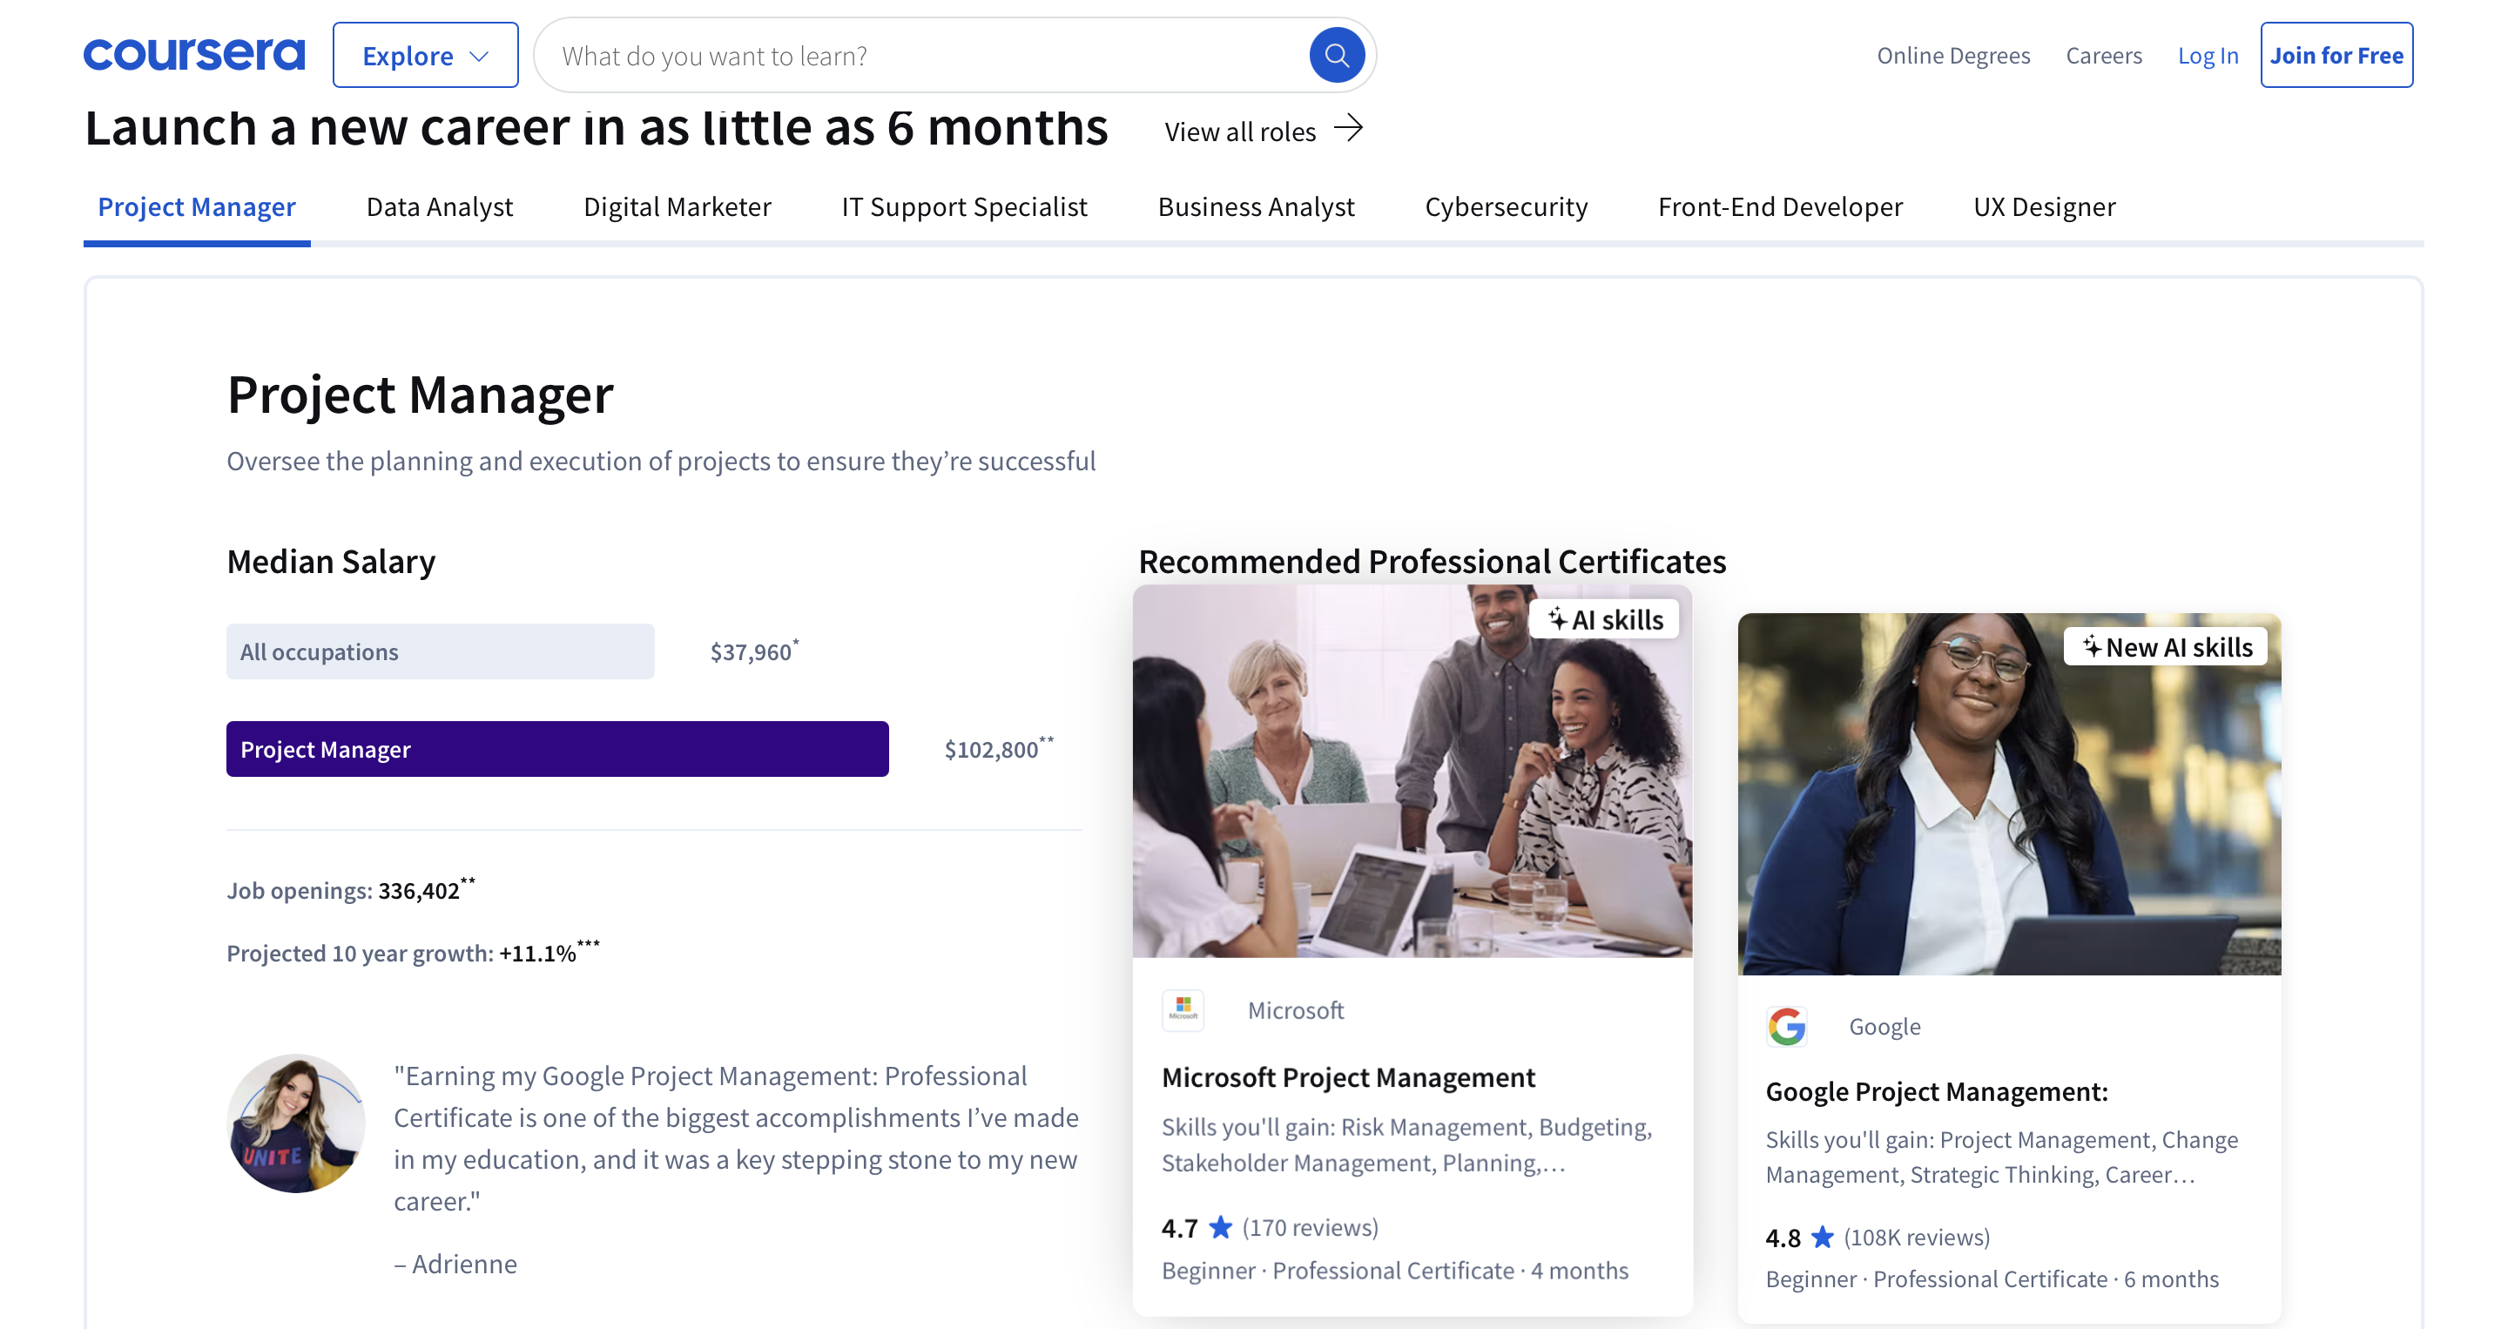Select the Front-End Developer tab
The image size is (2508, 1329).
coord(1780,206)
